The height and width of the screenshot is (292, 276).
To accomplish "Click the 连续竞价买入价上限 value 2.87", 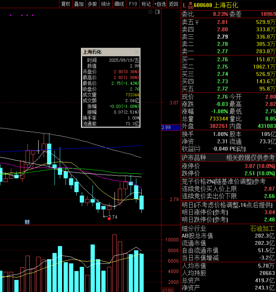I will click(269, 189).
